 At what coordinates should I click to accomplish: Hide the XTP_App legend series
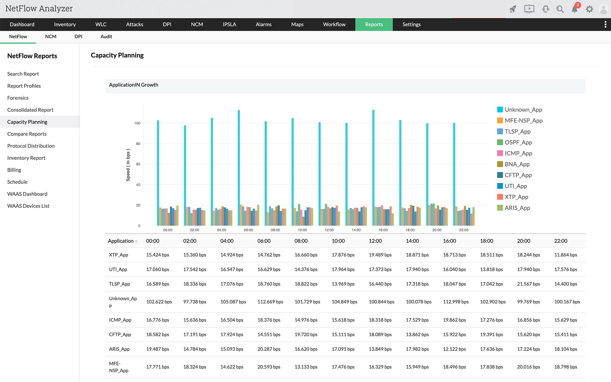point(516,197)
